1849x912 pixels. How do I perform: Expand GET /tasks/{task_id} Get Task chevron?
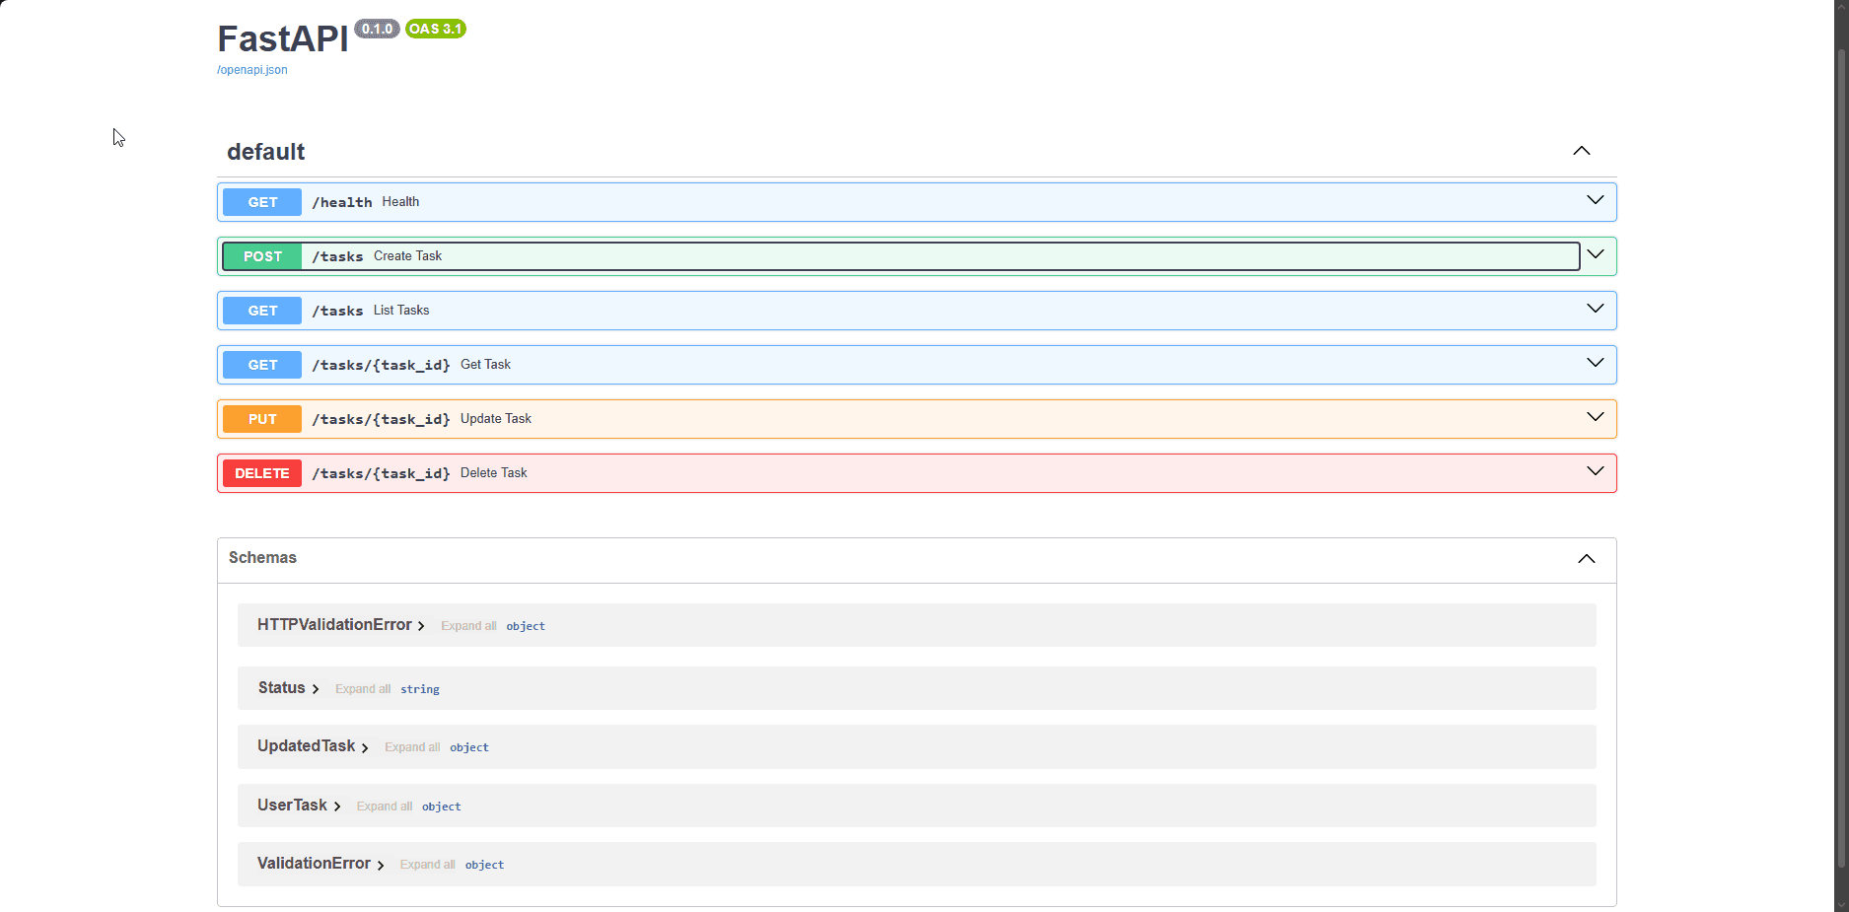[x=1595, y=363]
